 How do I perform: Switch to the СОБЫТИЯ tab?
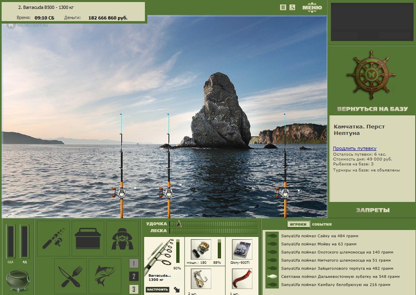point(321,224)
